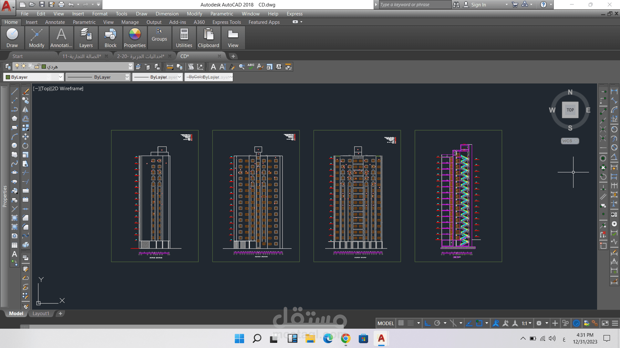Insert a Table from the Draw toolbar

pos(15,245)
